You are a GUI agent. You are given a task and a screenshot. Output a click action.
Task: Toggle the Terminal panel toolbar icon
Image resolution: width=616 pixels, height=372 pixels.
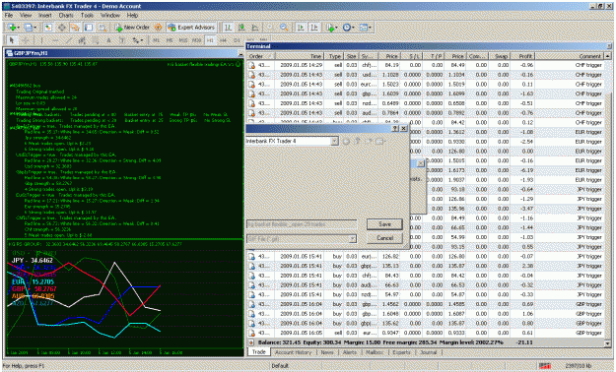(89, 28)
